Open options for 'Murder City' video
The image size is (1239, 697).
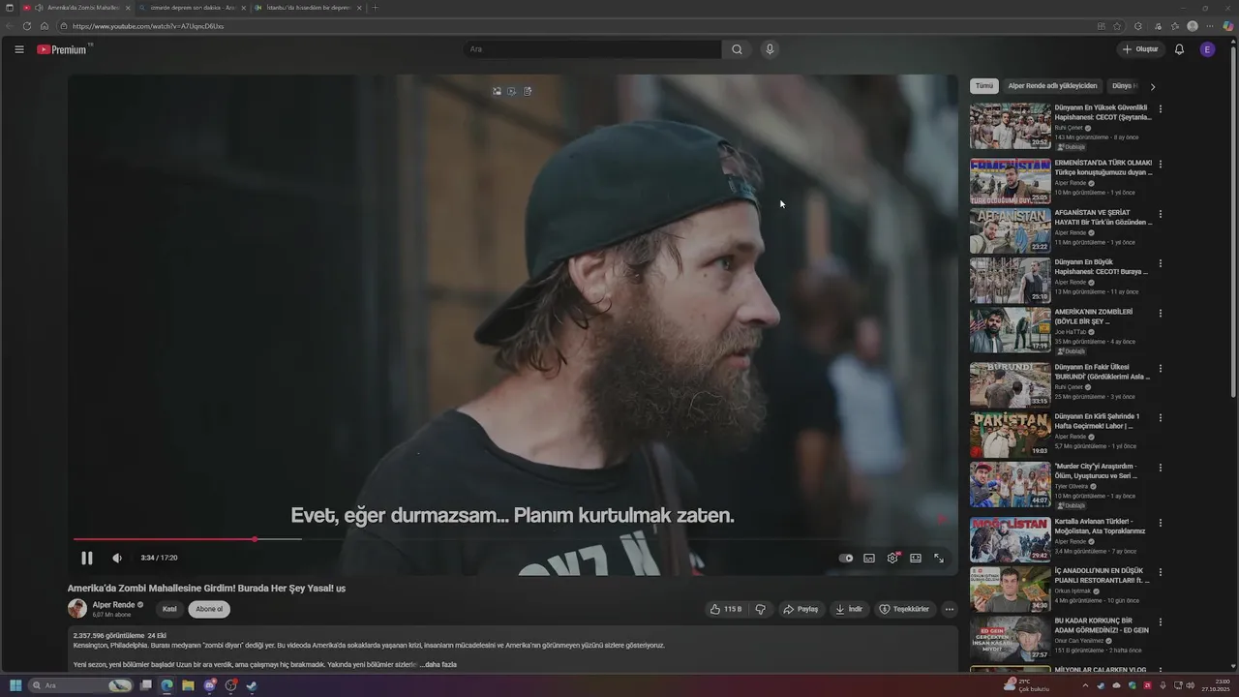click(1161, 468)
